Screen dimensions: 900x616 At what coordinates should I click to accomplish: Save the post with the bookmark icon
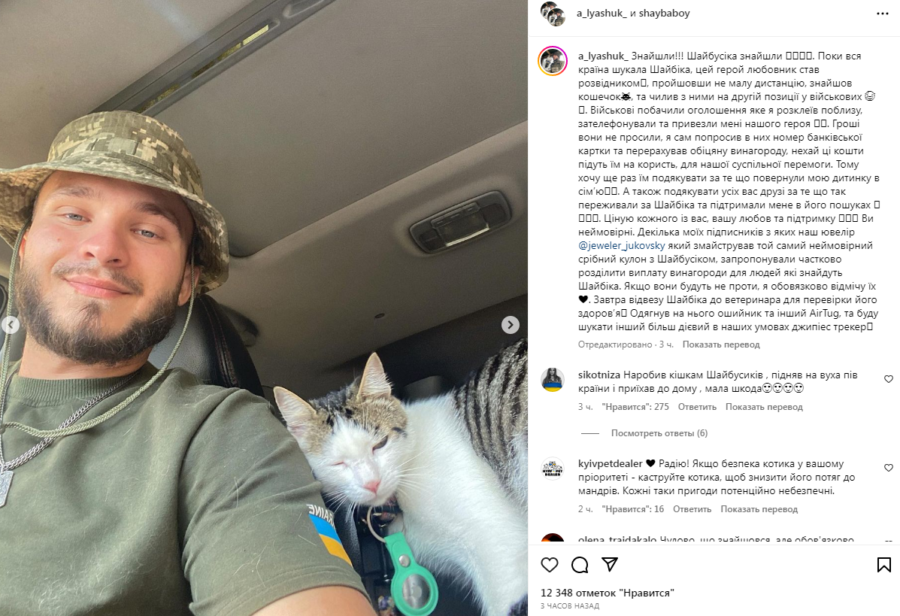[x=884, y=565]
